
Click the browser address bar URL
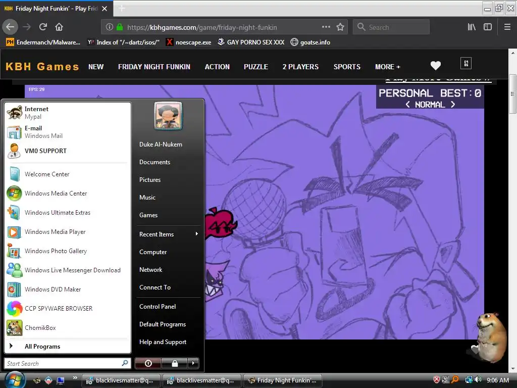(x=202, y=27)
